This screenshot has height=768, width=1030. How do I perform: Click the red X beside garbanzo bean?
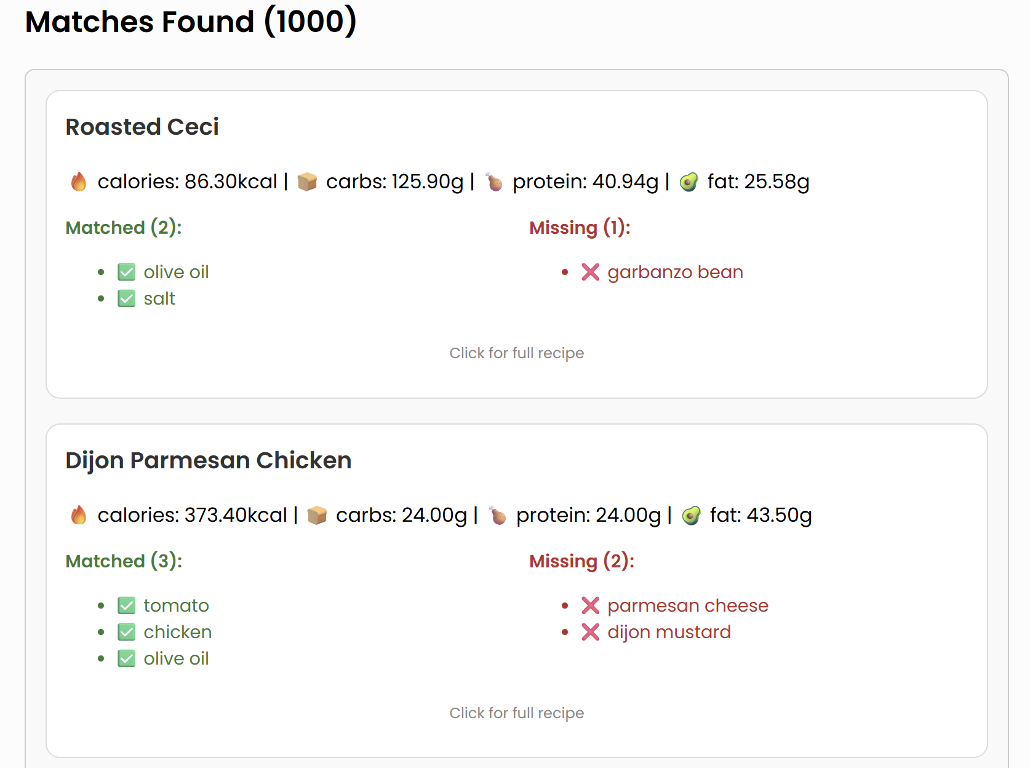[590, 272]
